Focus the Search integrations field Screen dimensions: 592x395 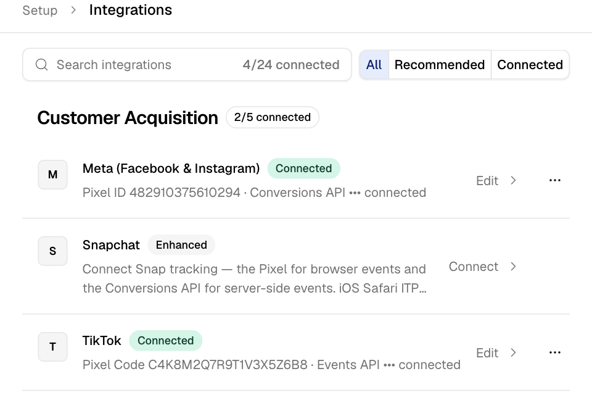tap(187, 65)
